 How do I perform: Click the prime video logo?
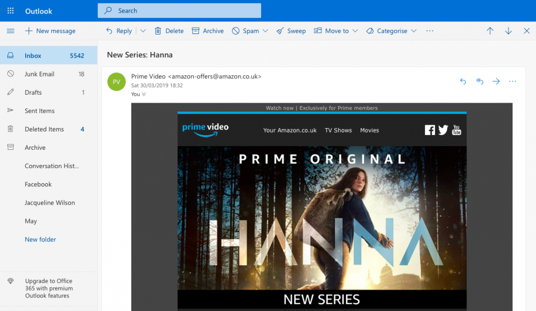click(205, 130)
